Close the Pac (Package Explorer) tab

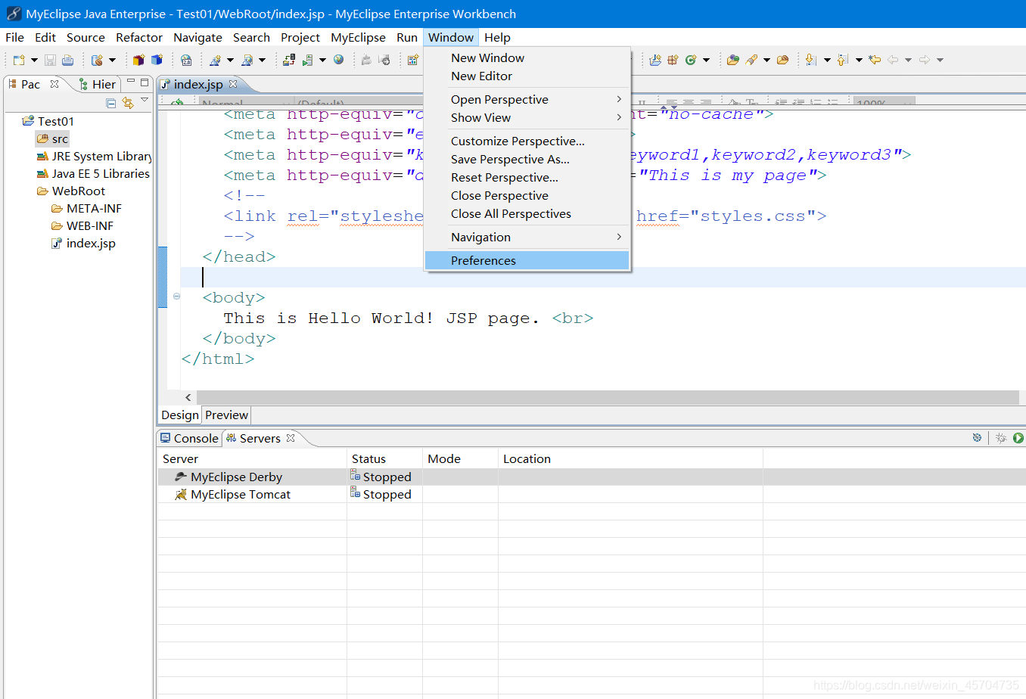[54, 84]
